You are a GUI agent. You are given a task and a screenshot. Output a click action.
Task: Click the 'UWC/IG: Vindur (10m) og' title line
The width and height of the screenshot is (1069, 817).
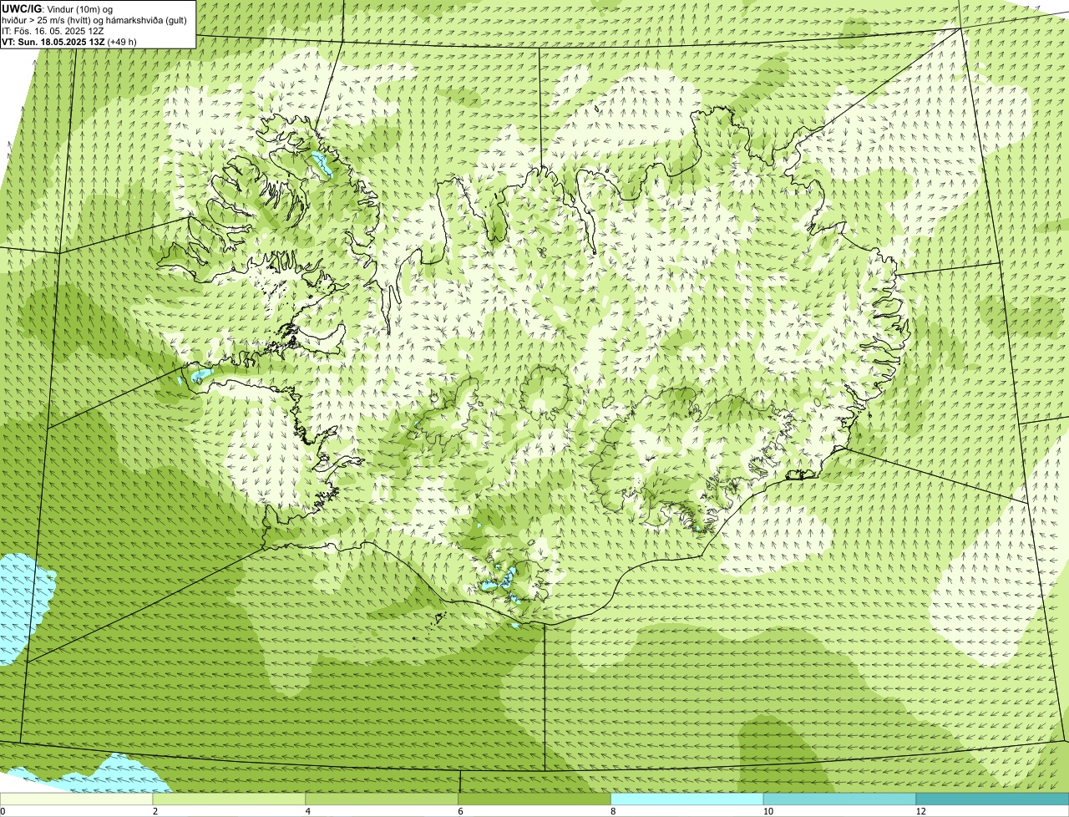57,8
